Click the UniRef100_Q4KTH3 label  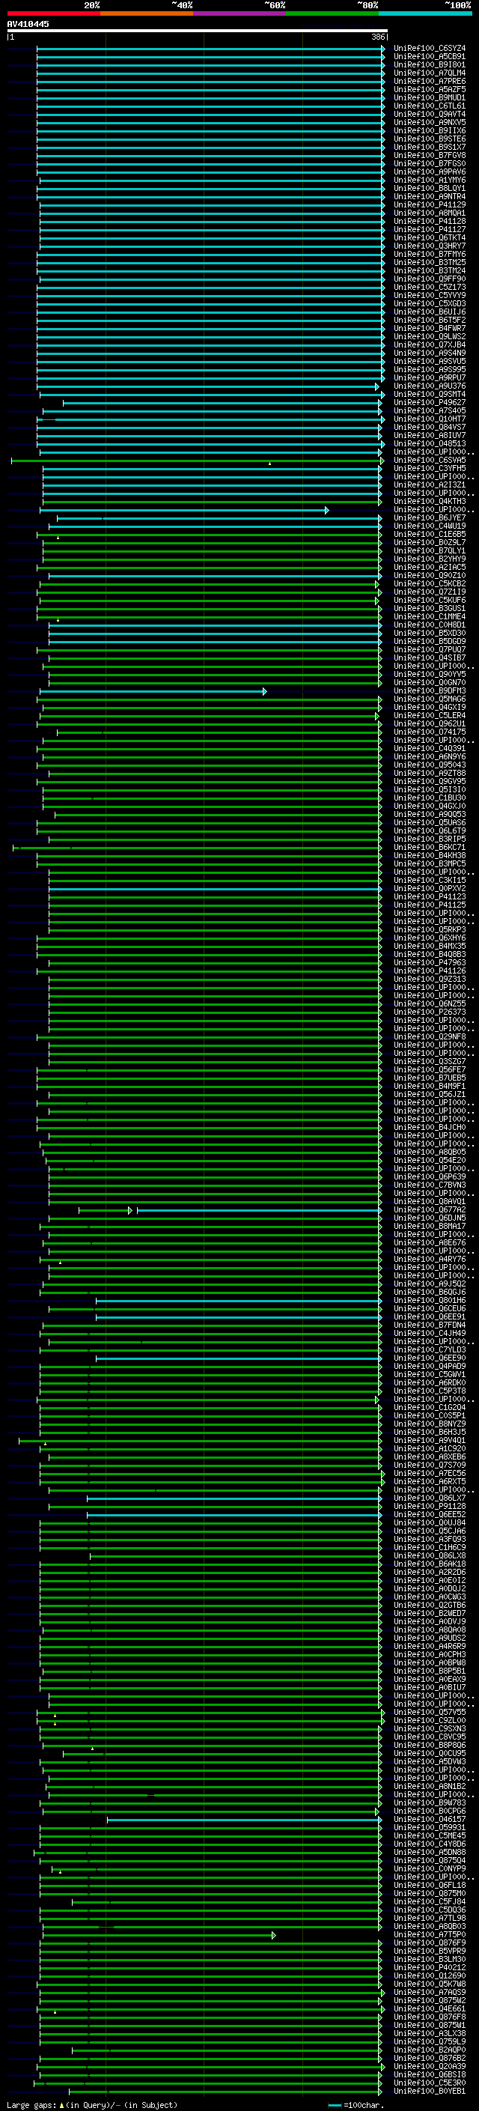[x=429, y=502]
